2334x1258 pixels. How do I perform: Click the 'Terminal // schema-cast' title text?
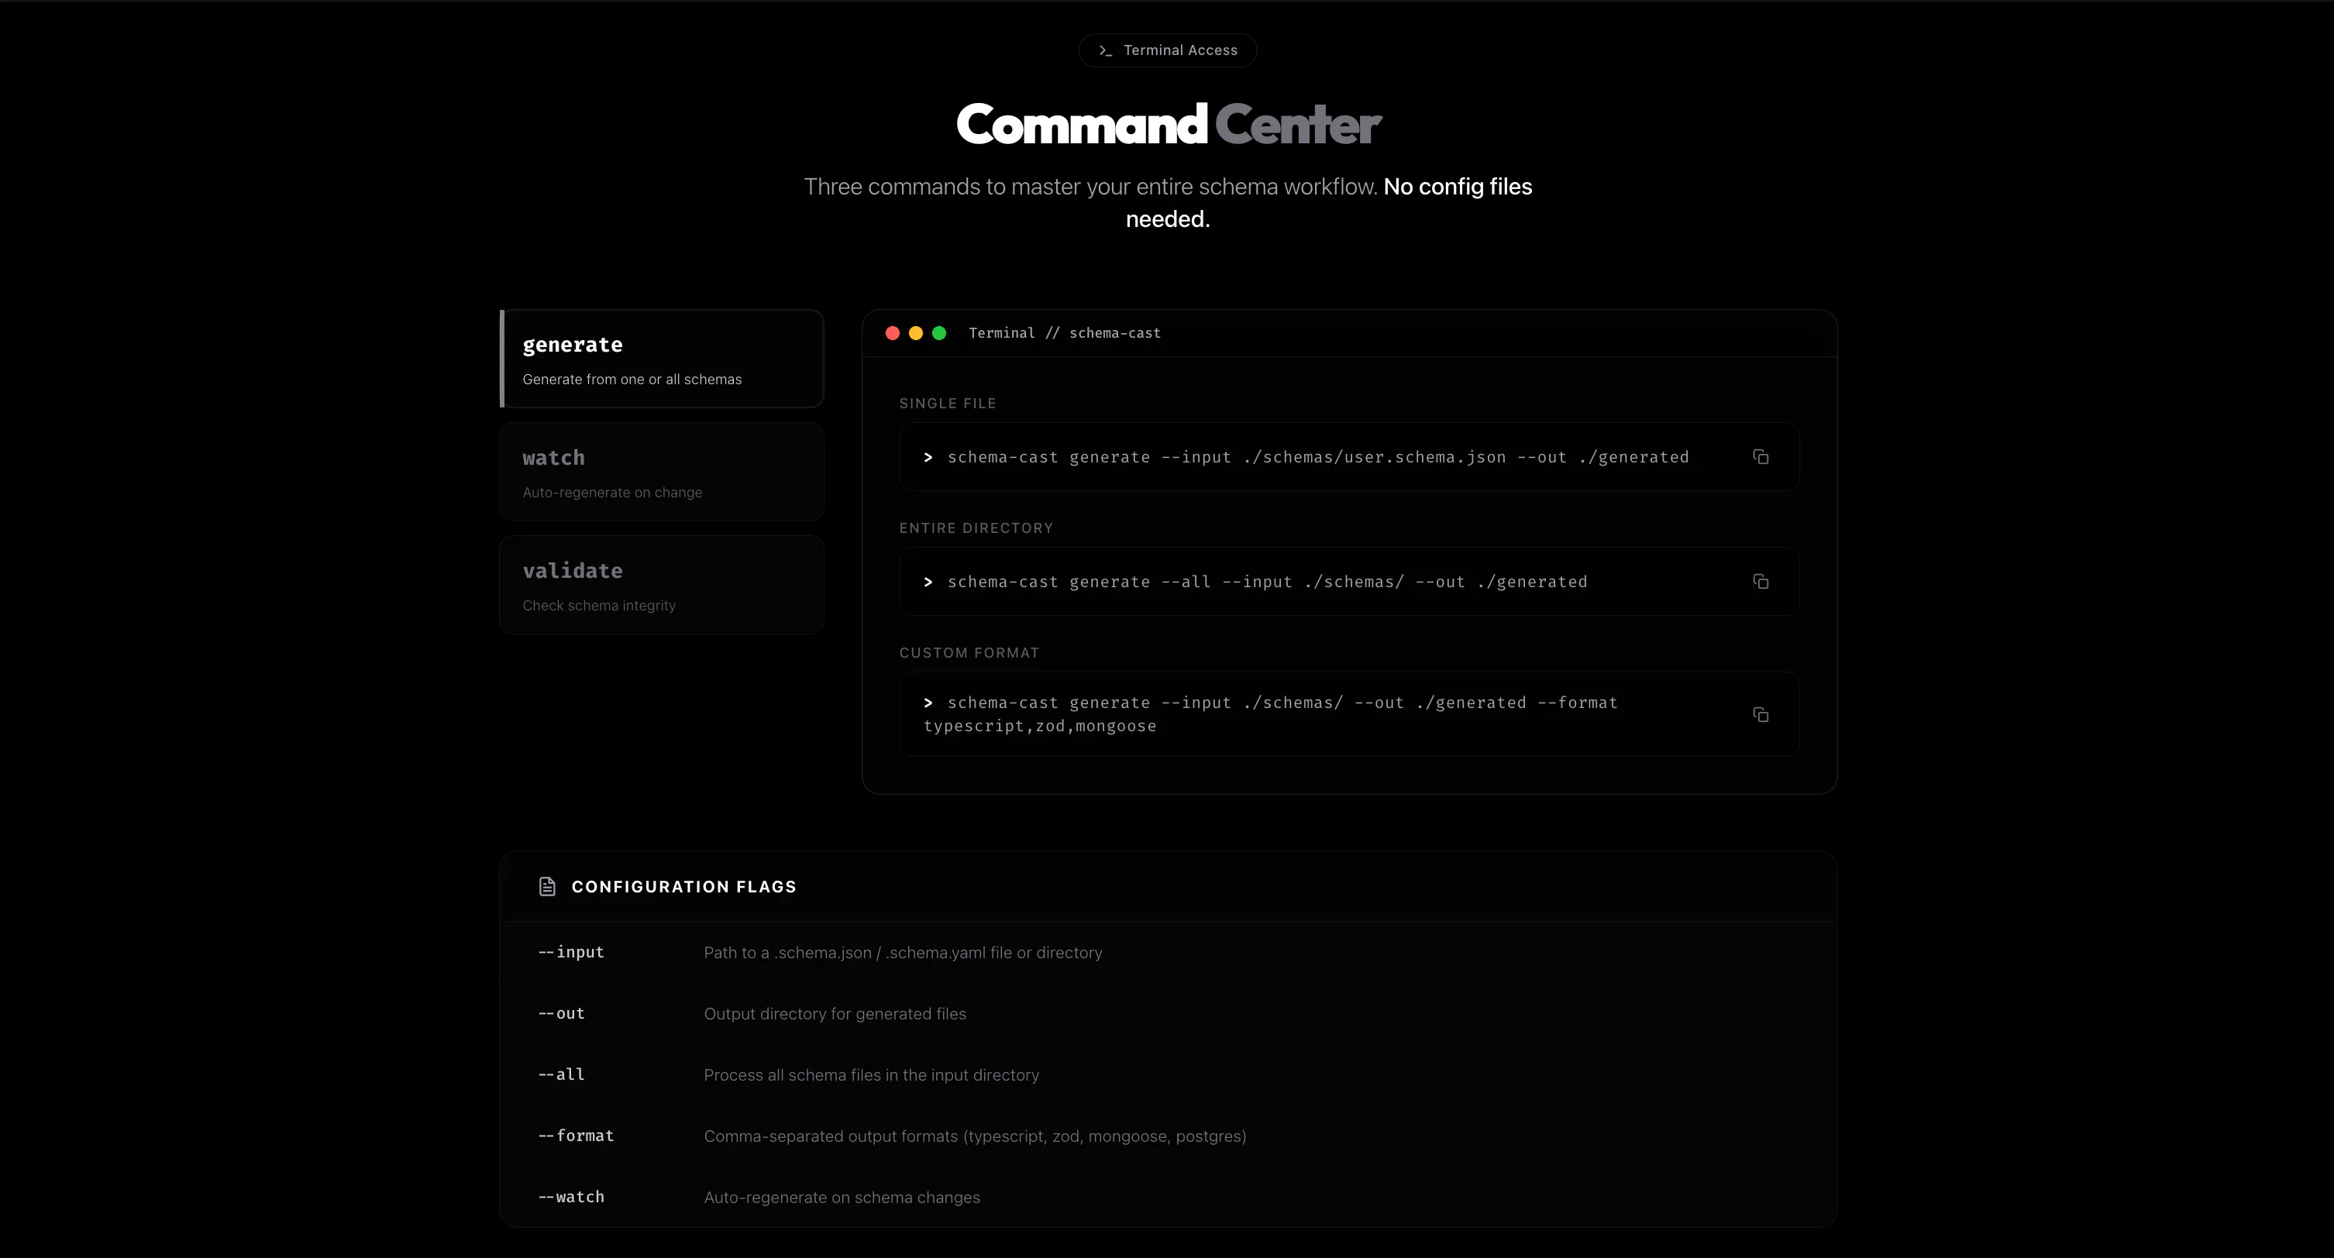coord(1065,333)
